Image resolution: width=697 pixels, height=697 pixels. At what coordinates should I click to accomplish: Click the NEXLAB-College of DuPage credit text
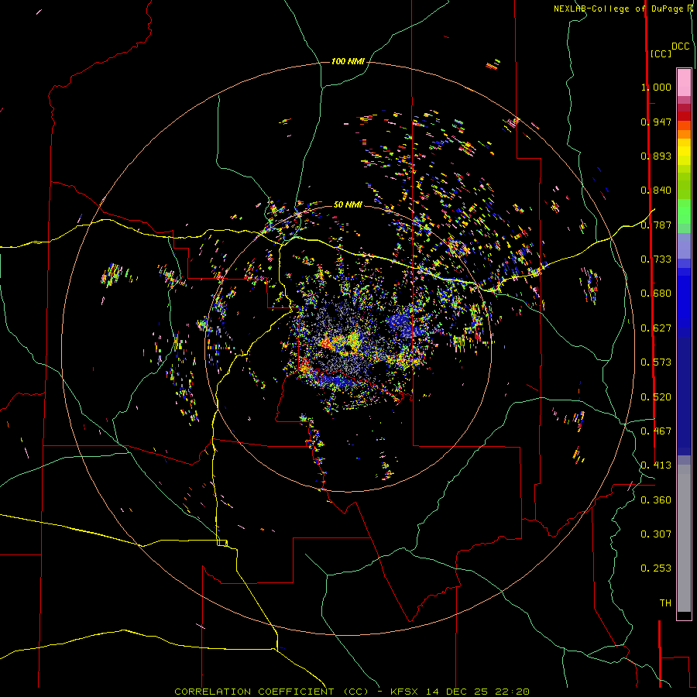click(621, 9)
